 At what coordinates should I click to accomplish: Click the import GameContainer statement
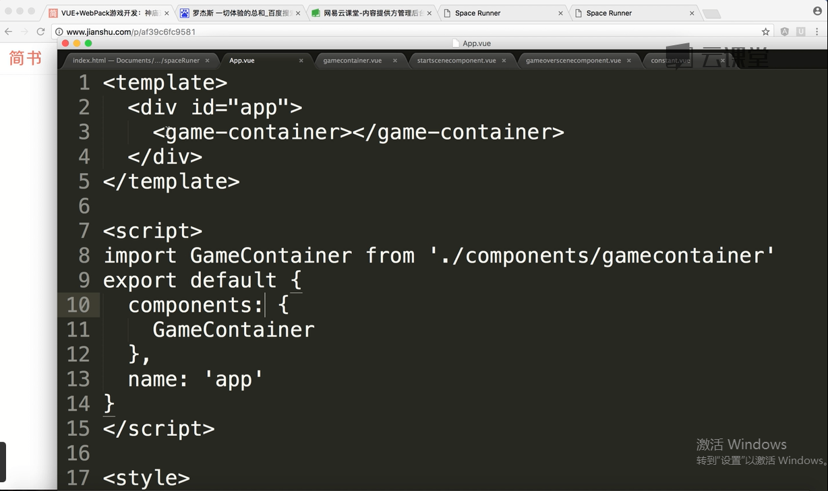439,255
